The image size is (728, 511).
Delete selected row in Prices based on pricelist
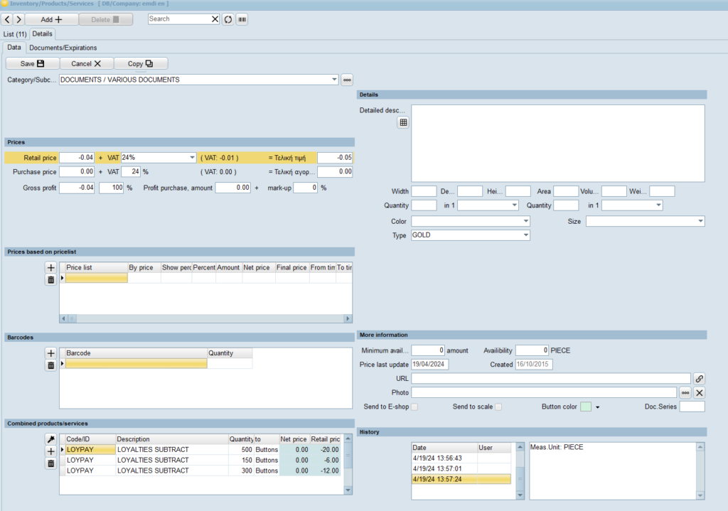(x=50, y=280)
